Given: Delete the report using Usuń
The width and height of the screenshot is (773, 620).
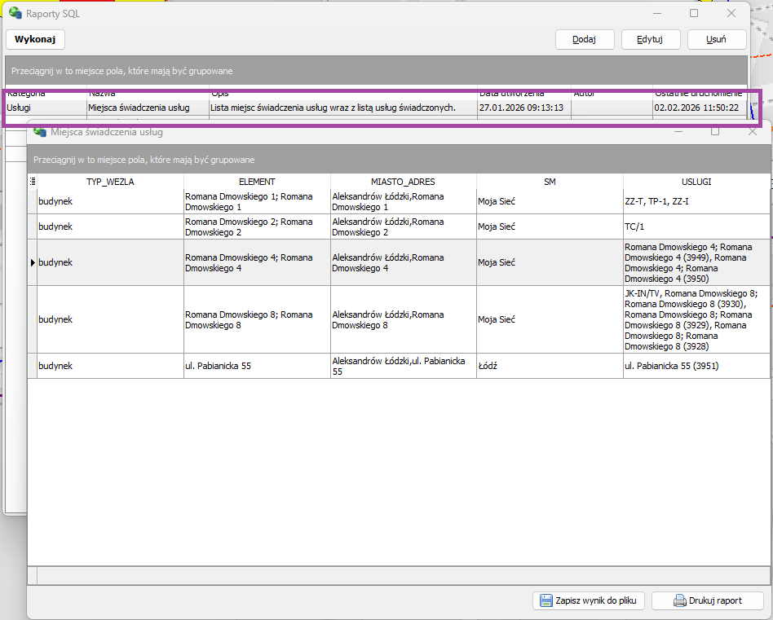Looking at the screenshot, I should click(717, 39).
